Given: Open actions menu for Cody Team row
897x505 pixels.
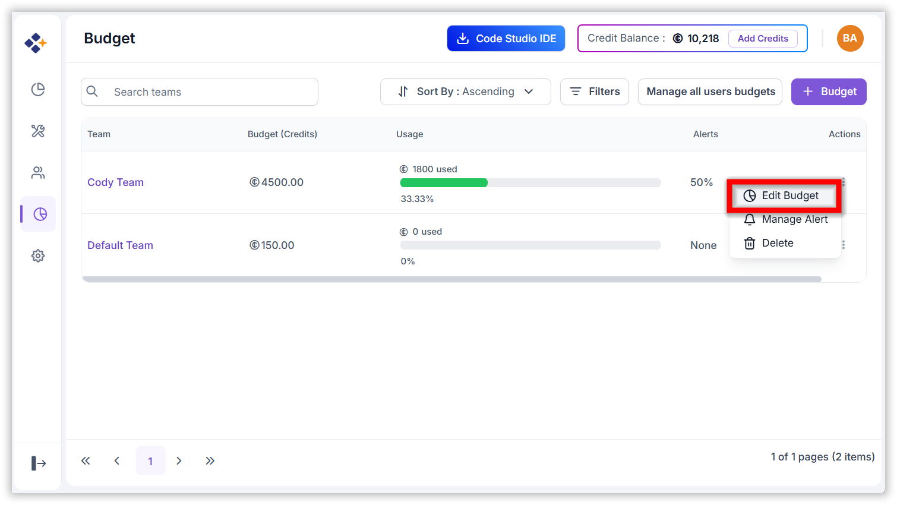Looking at the screenshot, I should coord(844,182).
